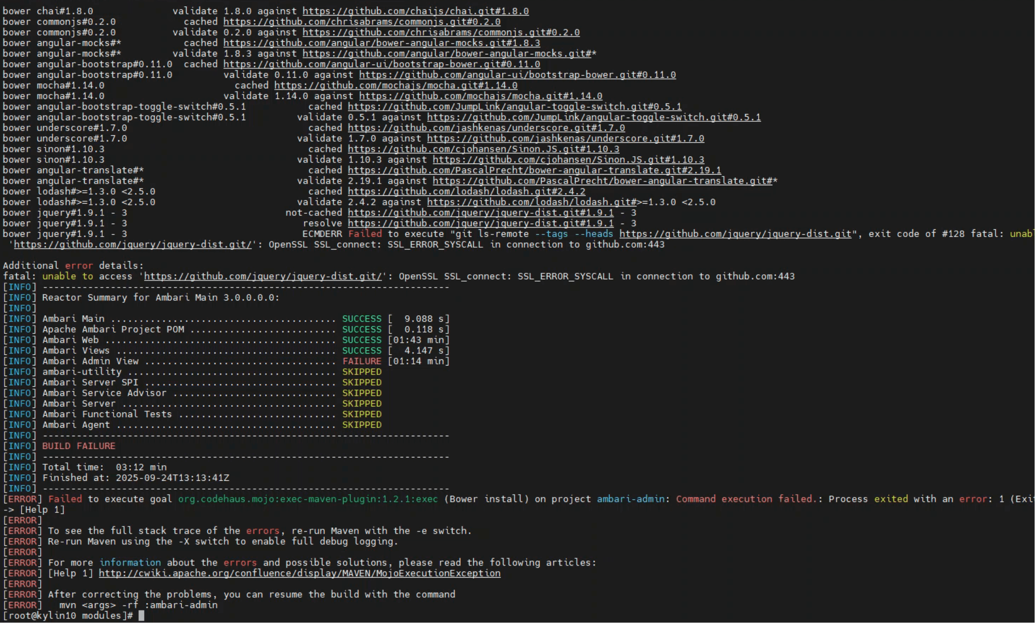This screenshot has height=623, width=1035.
Task: Click the SKIPPED status for Ambari Server SPI
Action: [362, 383]
